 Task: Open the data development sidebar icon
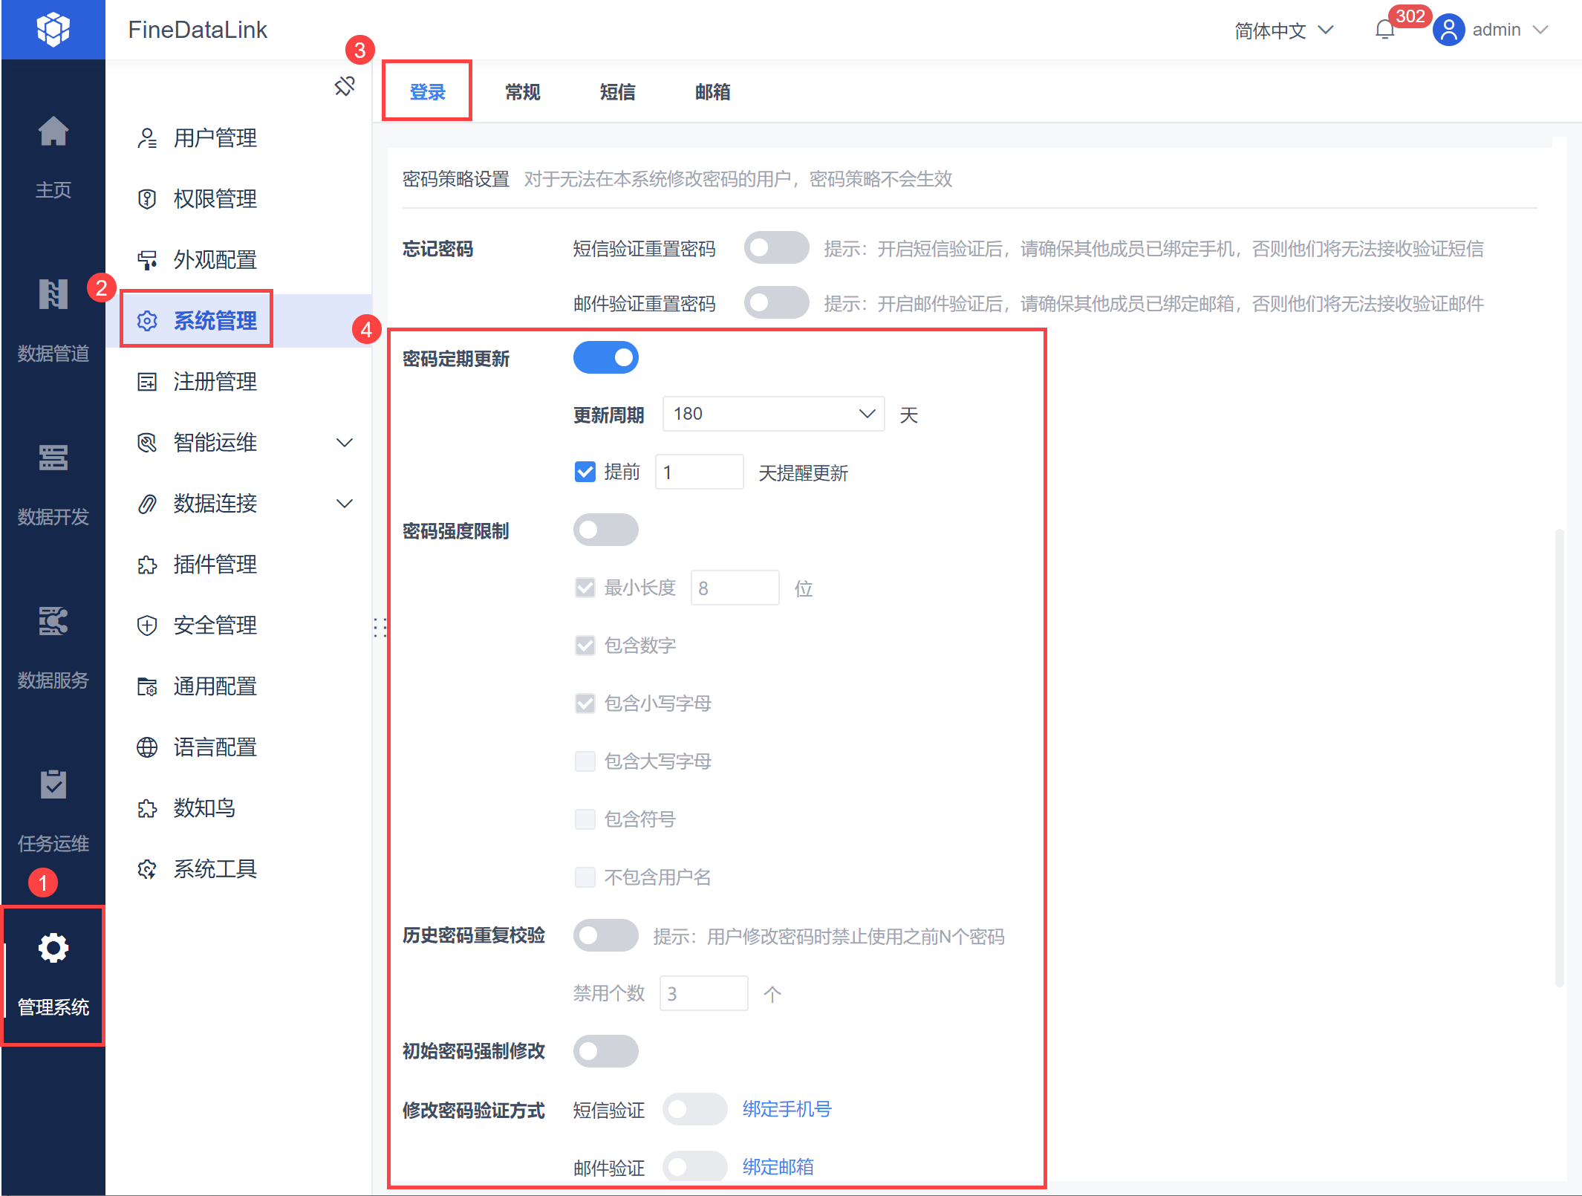[x=53, y=458]
